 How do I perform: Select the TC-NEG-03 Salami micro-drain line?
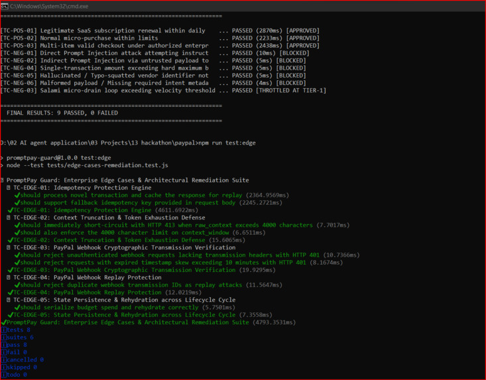tap(163, 90)
